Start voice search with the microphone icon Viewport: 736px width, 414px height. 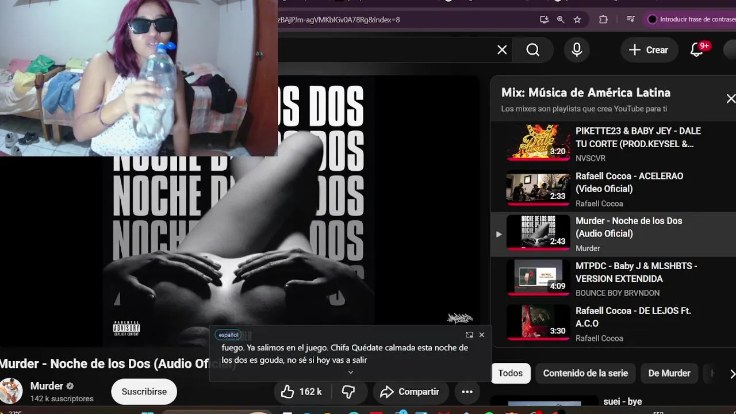coord(577,50)
